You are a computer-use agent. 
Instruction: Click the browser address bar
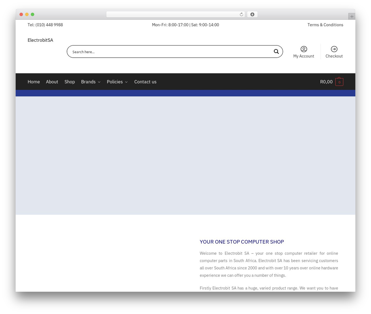click(x=175, y=14)
